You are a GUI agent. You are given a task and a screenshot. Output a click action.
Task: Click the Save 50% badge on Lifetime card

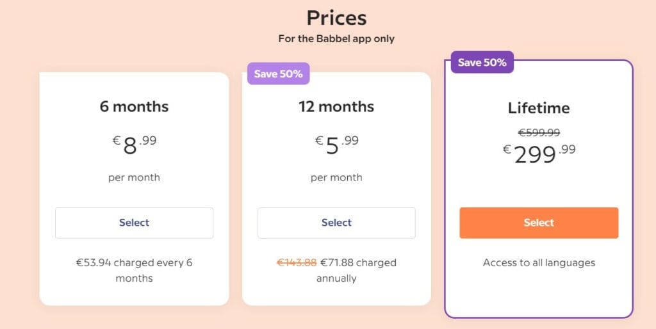coord(482,62)
